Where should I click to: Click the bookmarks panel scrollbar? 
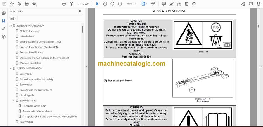[x=82, y=29]
